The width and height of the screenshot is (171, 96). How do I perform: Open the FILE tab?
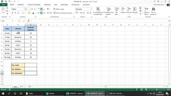coord(4,5)
